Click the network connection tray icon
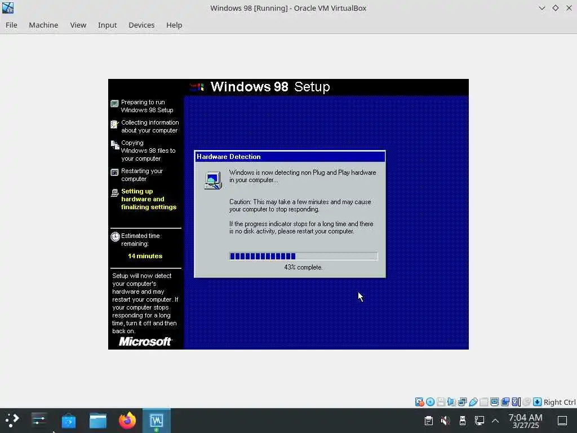 (x=480, y=421)
